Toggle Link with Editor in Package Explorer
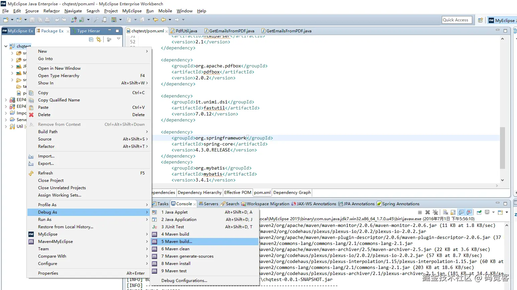Image resolution: width=517 pixels, height=290 pixels. point(99,39)
